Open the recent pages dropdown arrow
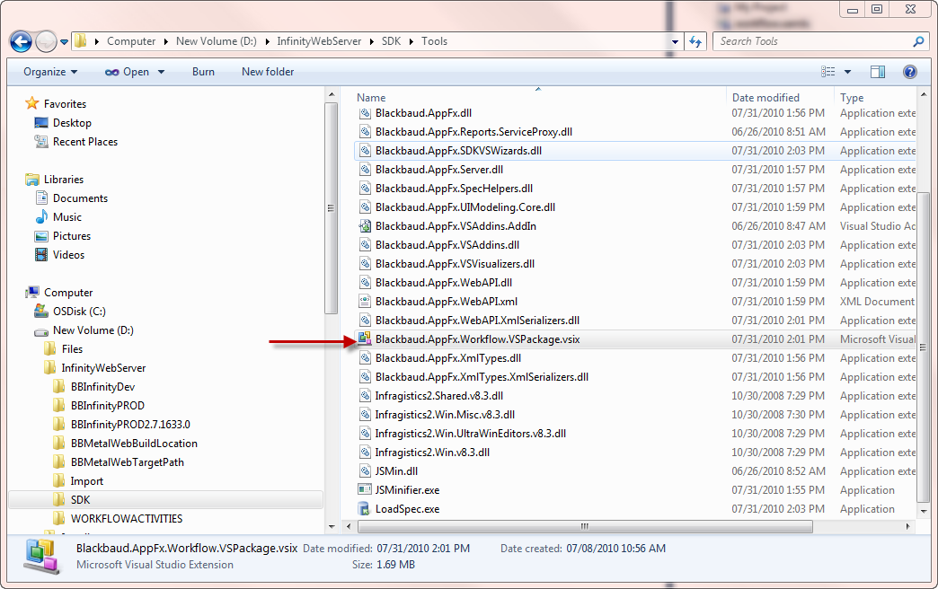This screenshot has width=938, height=589. 64,42
